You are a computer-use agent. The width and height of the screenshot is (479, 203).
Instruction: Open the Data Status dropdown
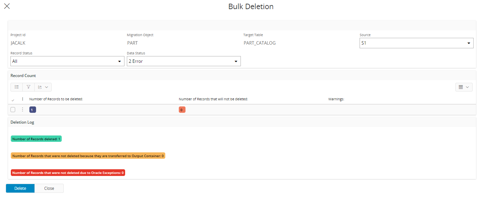click(x=184, y=61)
